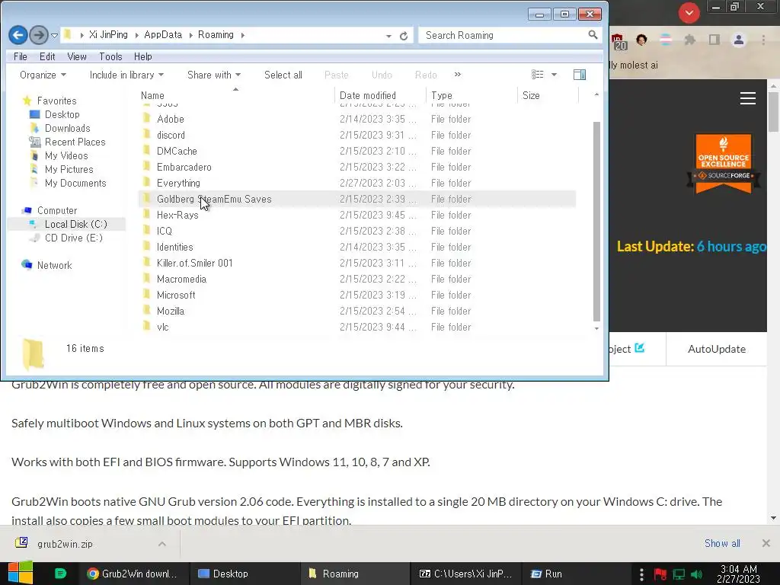
Task: Open the Chrome extensions puzzle icon
Action: (689, 40)
